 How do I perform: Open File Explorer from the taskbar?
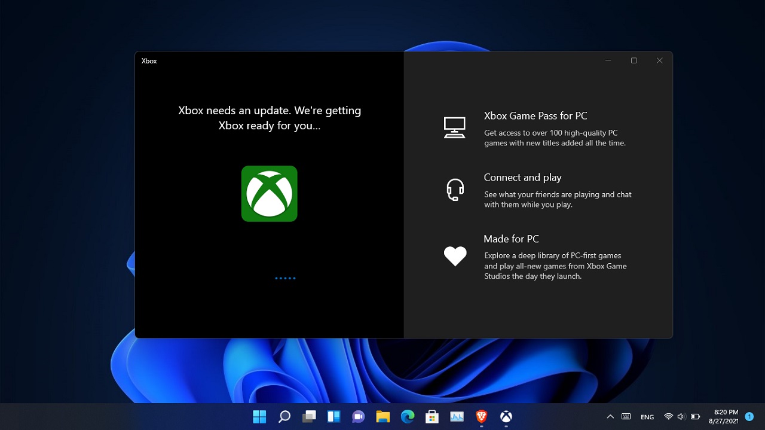pos(382,417)
